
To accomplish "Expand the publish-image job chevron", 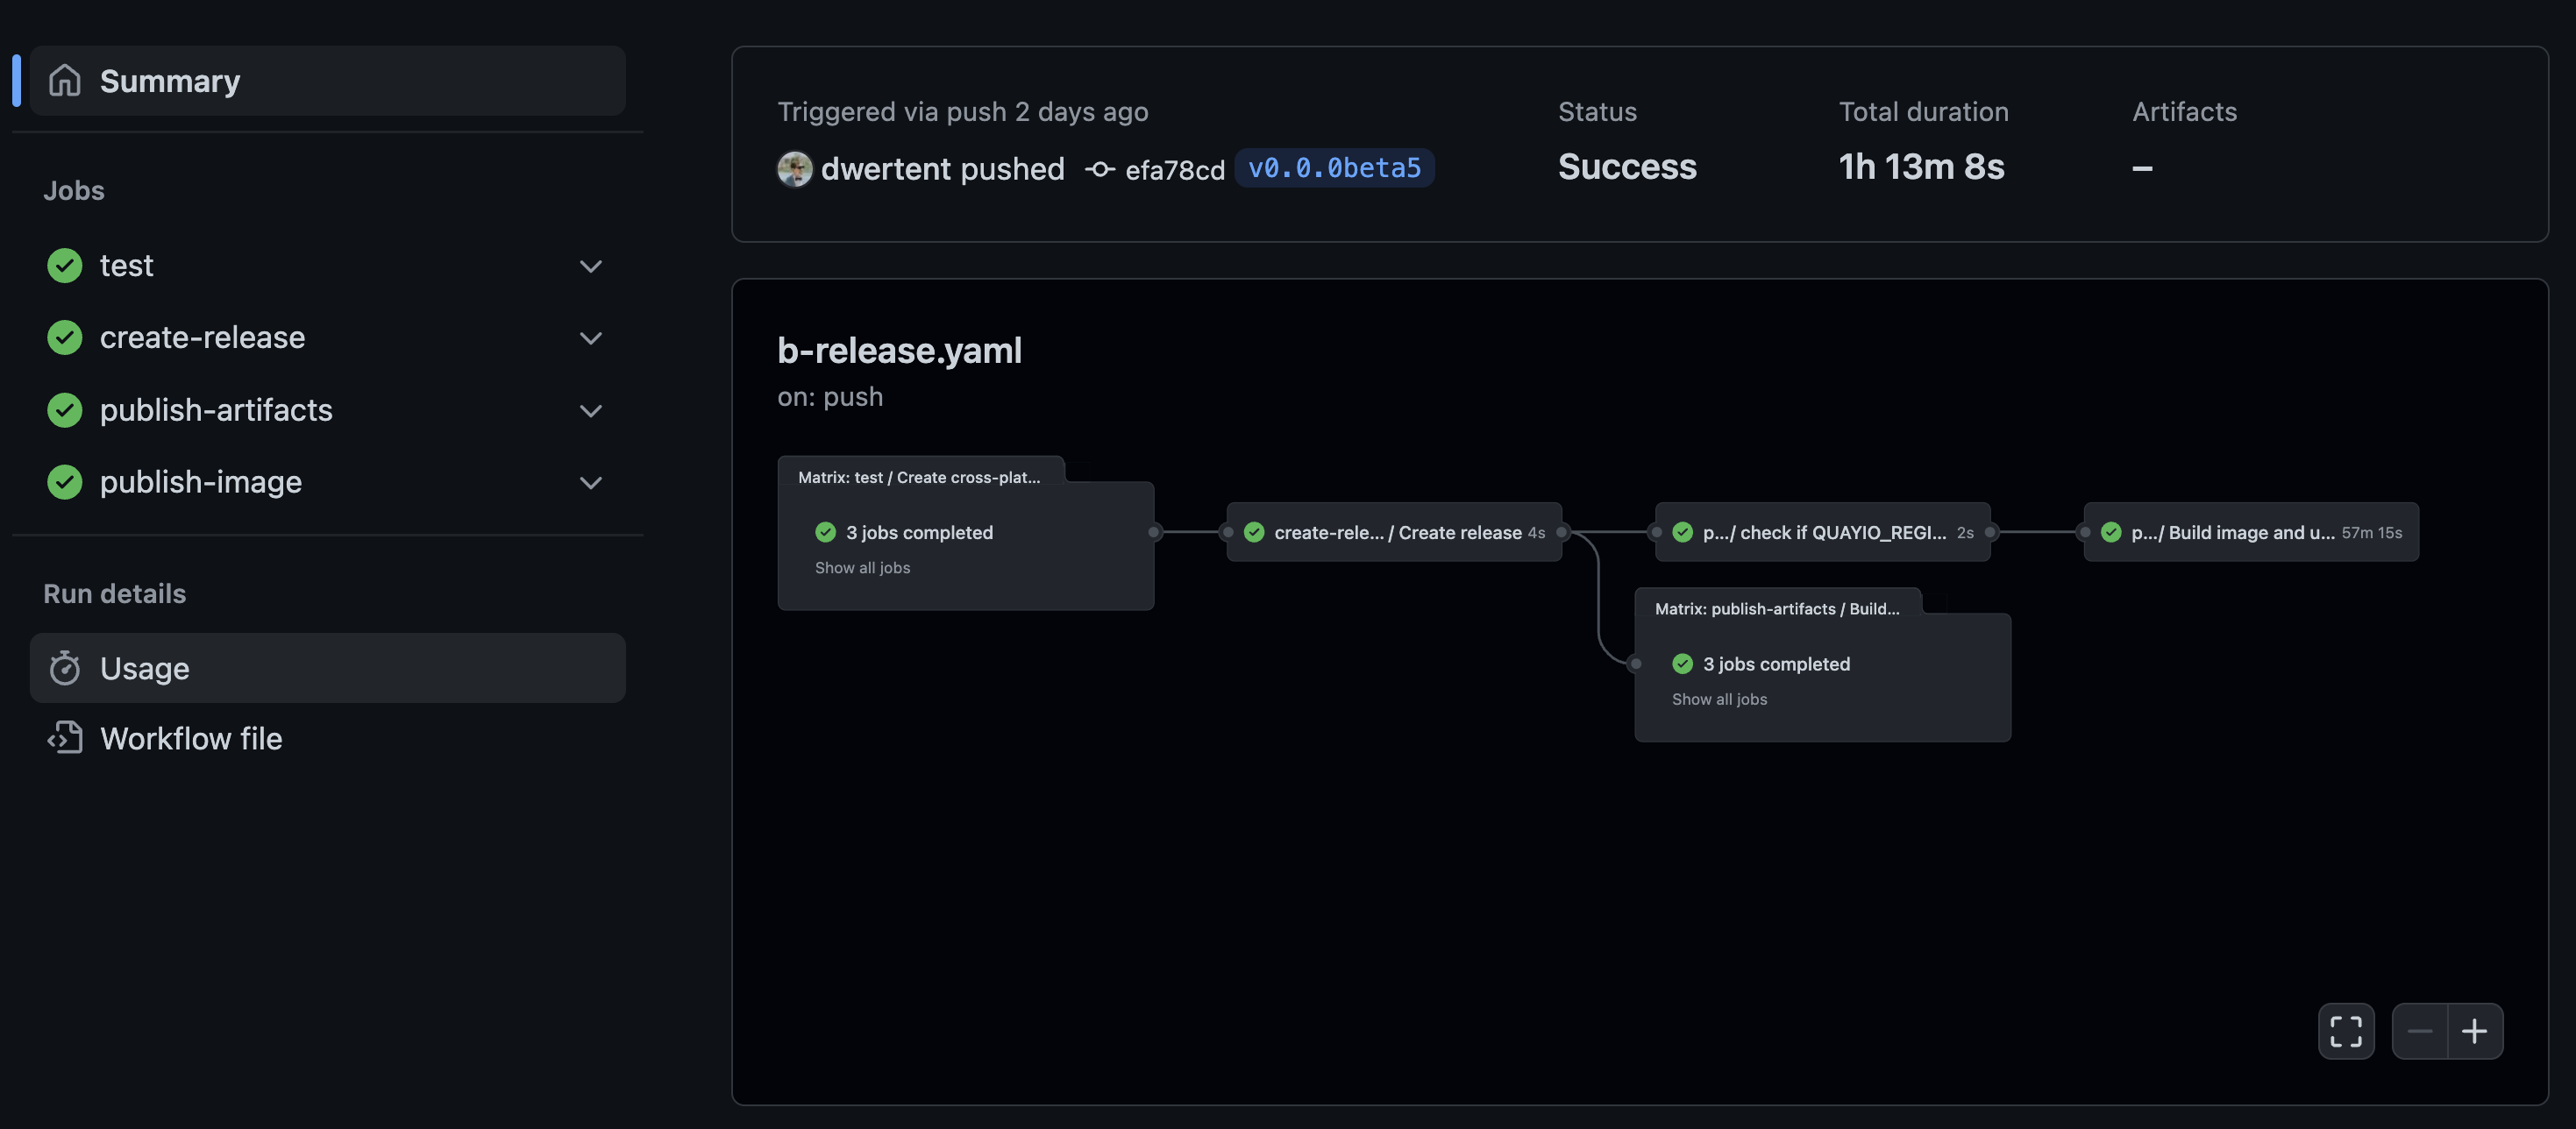I will 591,482.
